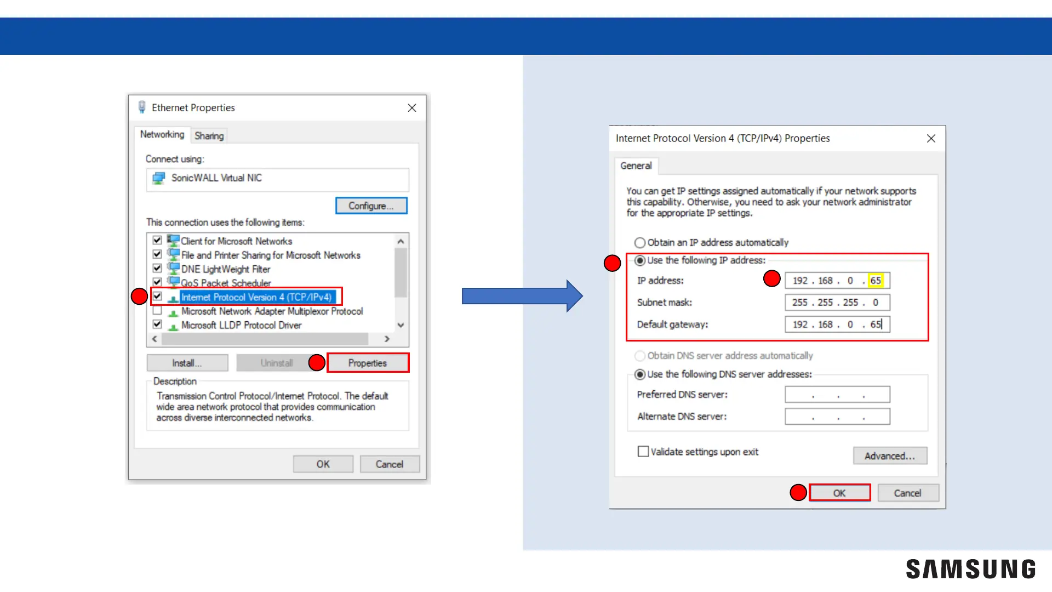Screen dimensions: 1052x592
Task: Click the Preferred DNS server field
Action: pyautogui.click(x=837, y=394)
